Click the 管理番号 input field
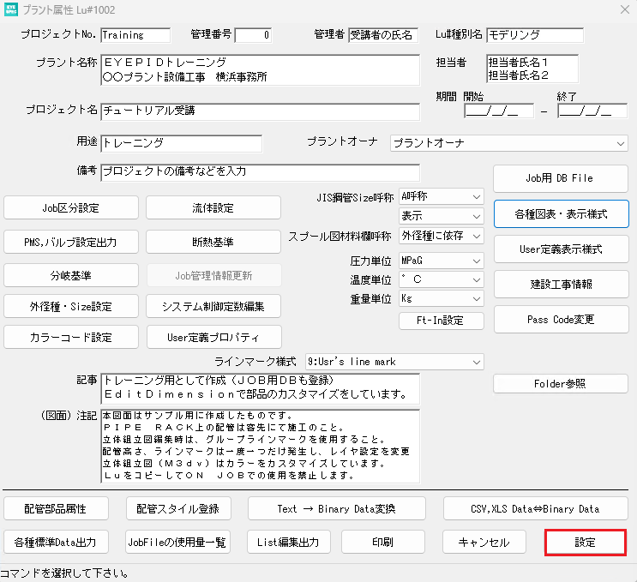This screenshot has height=582, width=637. pos(252,35)
